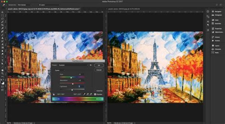Viewport: 225px width, 124px height.
Task: Select the Lasso tool
Action: click(x=2, y=18)
